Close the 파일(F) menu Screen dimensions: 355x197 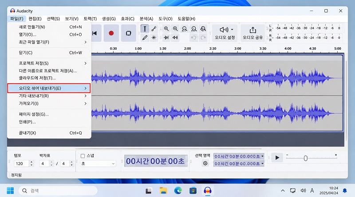click(17, 19)
